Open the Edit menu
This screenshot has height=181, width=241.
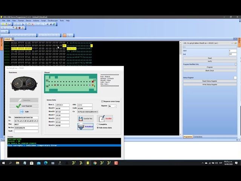point(9,20)
